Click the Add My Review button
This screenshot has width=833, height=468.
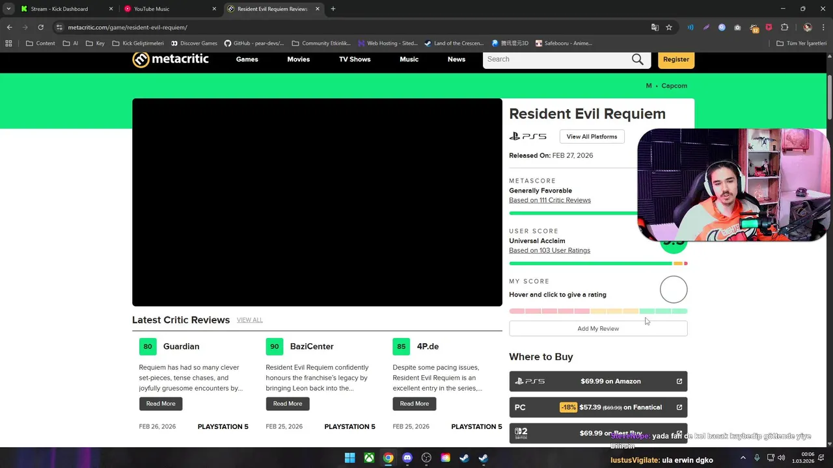click(598, 328)
